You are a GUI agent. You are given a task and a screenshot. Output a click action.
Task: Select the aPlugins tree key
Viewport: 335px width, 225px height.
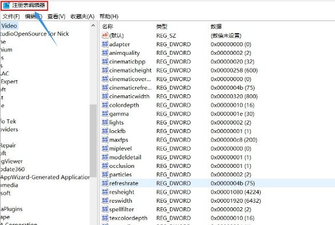[11, 209]
